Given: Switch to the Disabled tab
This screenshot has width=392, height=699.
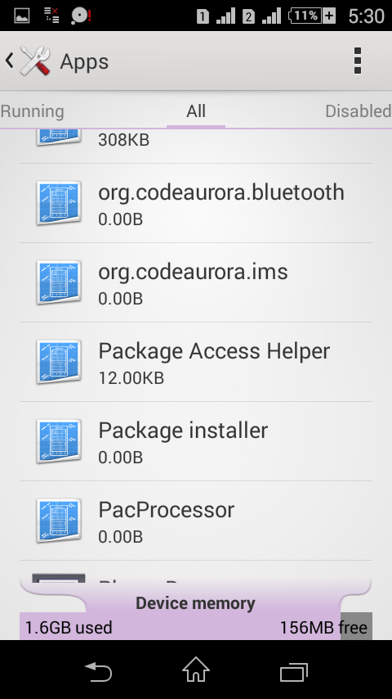Looking at the screenshot, I should 359,111.
